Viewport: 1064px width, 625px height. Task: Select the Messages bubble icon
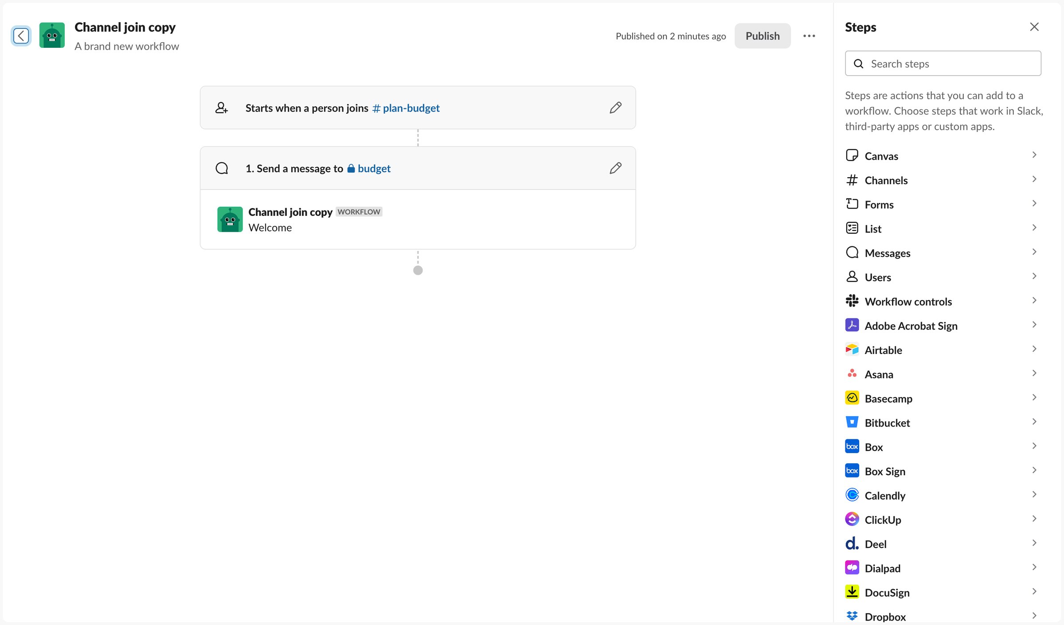click(x=852, y=252)
